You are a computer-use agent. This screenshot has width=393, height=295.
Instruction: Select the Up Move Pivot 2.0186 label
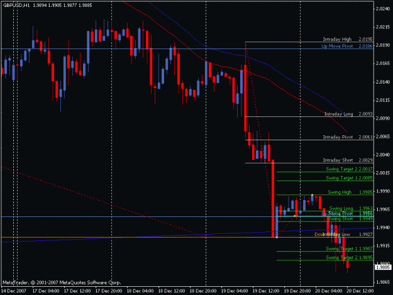coord(347,46)
